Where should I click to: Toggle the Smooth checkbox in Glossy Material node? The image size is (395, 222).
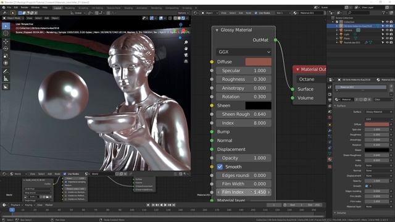point(220,167)
